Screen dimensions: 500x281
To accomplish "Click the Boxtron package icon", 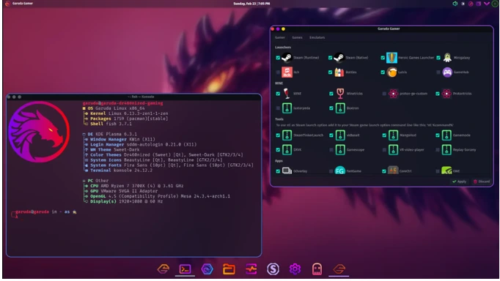I will point(340,108).
